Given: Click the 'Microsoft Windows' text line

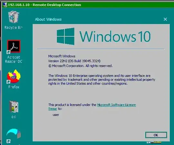Looking at the screenshot, I should click(62, 56).
